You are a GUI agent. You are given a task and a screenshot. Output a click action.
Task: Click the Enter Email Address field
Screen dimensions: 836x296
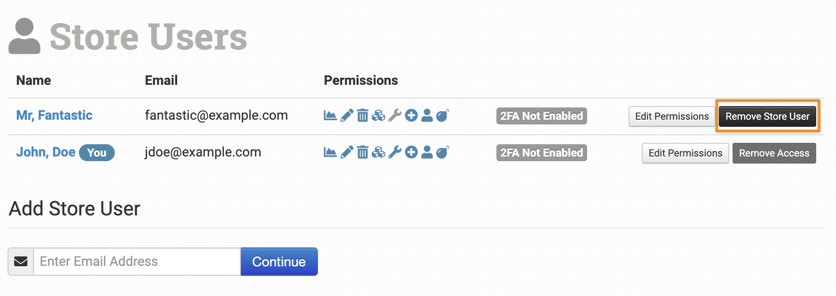click(x=137, y=262)
